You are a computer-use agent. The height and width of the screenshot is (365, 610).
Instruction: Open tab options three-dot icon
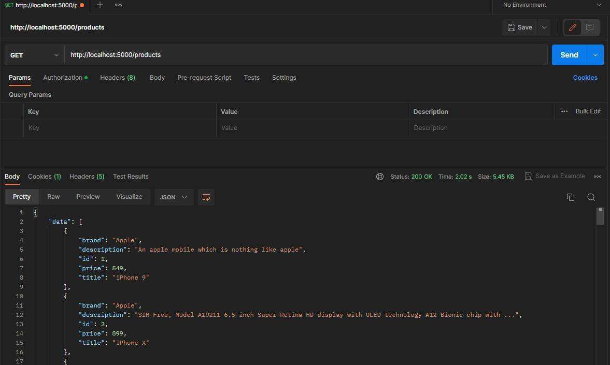pos(119,5)
